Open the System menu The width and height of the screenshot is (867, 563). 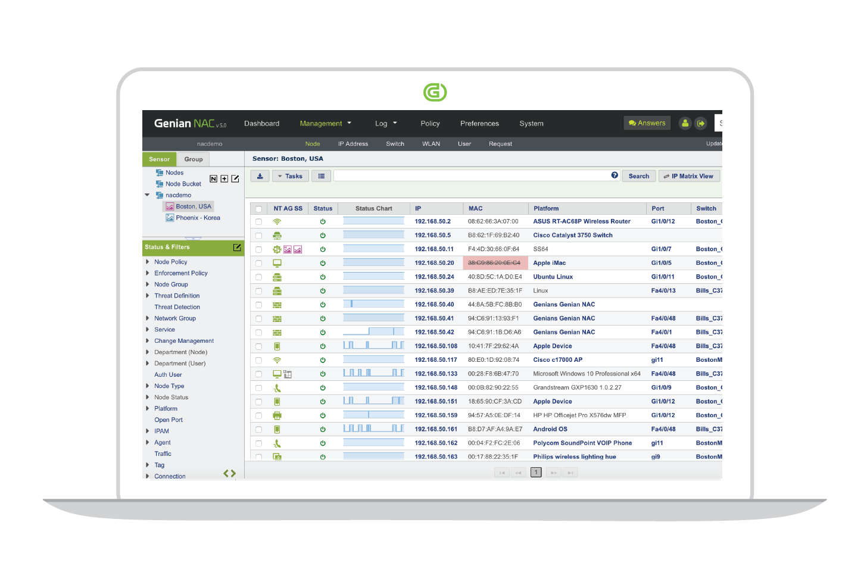[531, 124]
